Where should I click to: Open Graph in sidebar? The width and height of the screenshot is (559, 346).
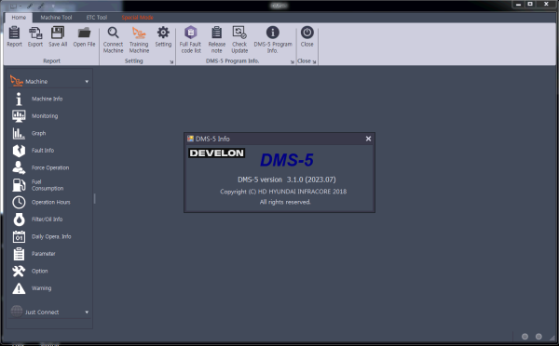coord(38,133)
